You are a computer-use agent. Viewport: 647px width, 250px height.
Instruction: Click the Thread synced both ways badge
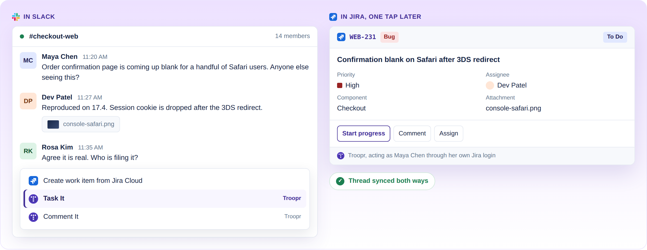382,181
